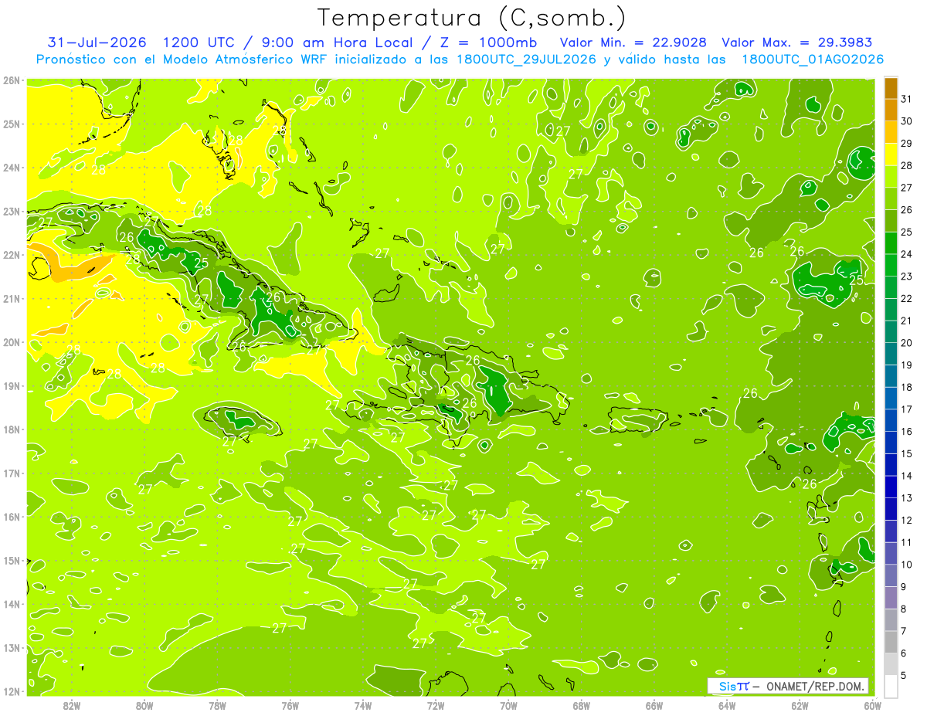Click the orange legend swatch between 29 and 30

click(891, 132)
